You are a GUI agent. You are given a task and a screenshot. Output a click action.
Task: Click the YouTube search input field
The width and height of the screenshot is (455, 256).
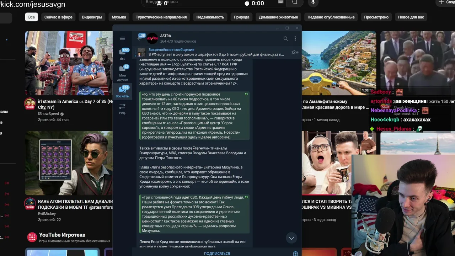(213, 2)
